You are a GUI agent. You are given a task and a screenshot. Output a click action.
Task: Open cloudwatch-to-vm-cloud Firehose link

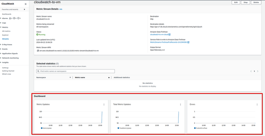click(x=159, y=35)
